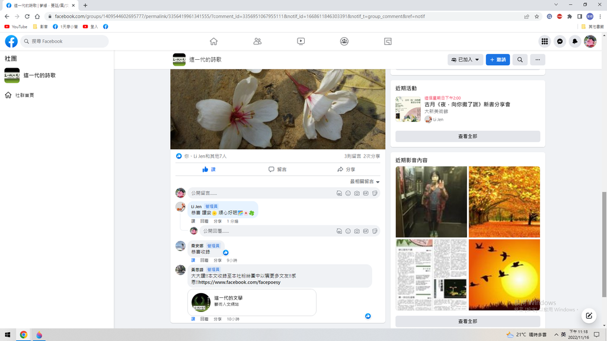Viewport: 607px width, 341px height.
Task: Switch to the Watch video tab
Action: tap(301, 41)
